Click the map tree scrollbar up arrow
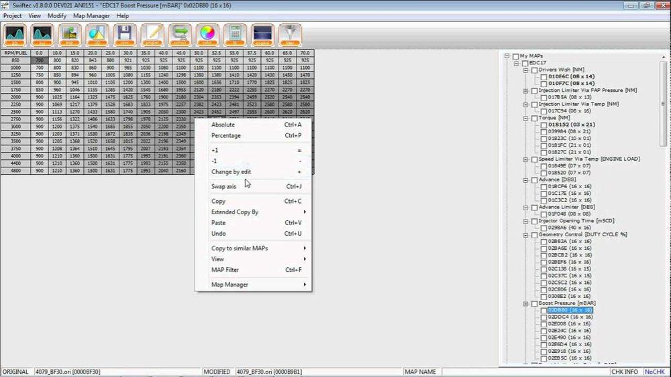Screen dimensions: 671x377 click(664, 57)
